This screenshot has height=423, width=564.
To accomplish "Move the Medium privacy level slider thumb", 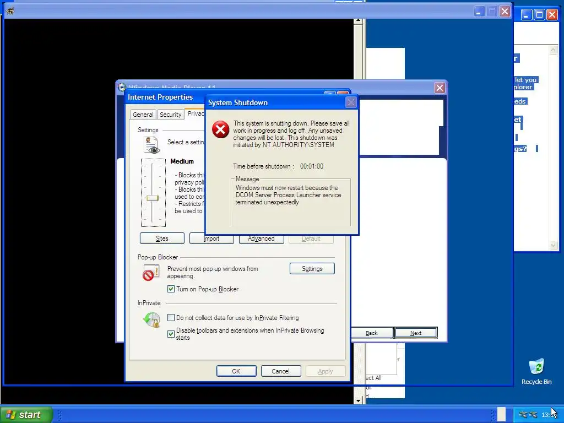I will [153, 198].
